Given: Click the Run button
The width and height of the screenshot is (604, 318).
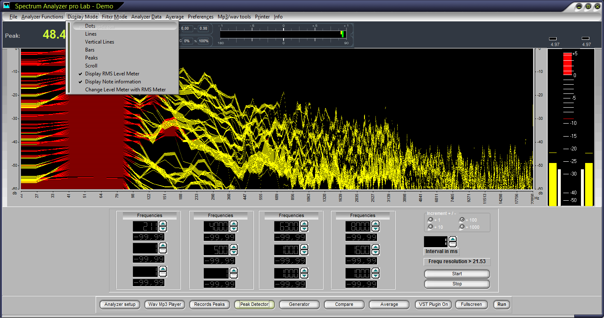Looking at the screenshot, I should point(502,305).
